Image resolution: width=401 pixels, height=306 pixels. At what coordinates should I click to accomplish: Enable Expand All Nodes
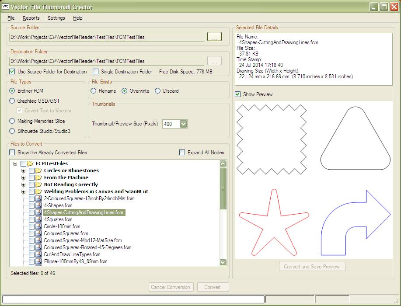pos(182,152)
